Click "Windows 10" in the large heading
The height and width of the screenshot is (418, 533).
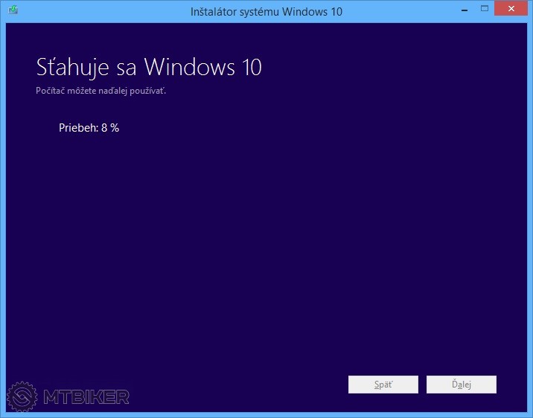coord(202,67)
